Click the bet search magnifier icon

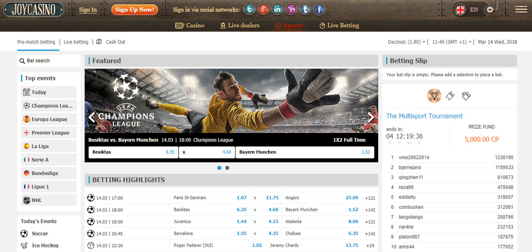(22, 61)
